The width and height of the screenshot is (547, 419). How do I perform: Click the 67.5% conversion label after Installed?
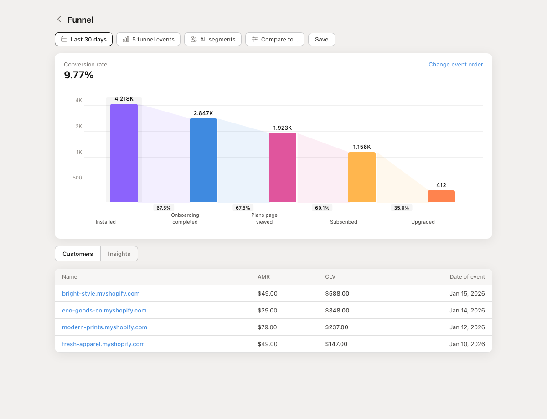(x=164, y=208)
